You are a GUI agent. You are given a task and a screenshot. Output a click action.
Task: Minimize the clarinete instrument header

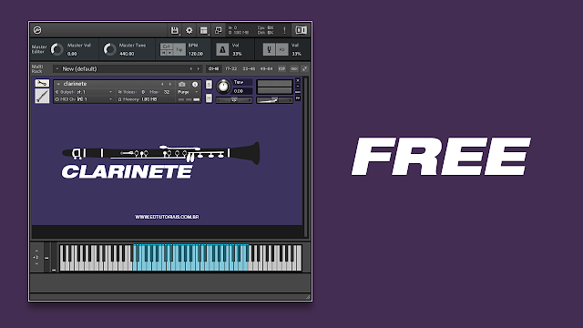(x=298, y=87)
